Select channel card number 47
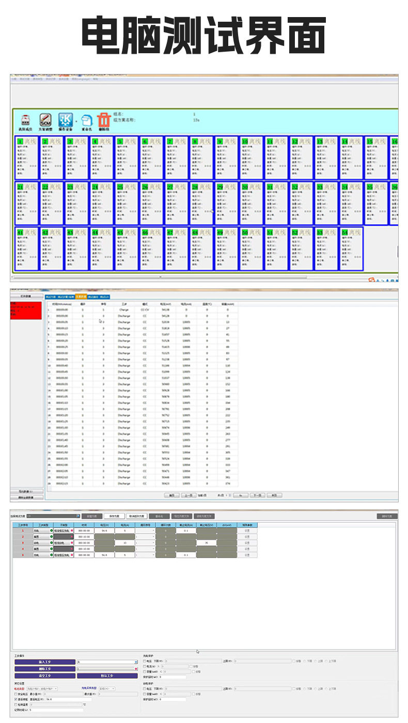The height and width of the screenshot is (723, 408). tap(177, 249)
